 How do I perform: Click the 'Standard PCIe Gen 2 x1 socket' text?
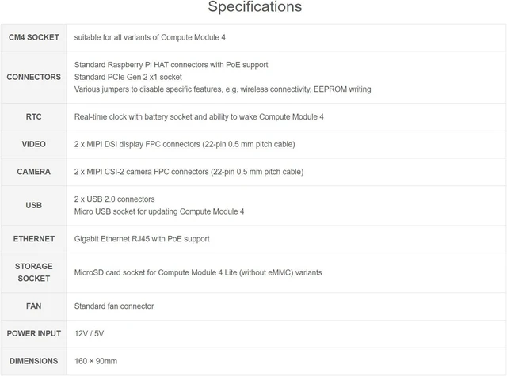pos(128,77)
